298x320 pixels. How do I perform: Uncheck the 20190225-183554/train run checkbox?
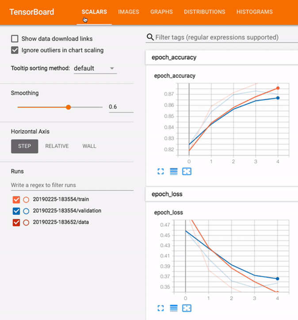[x=16, y=200]
